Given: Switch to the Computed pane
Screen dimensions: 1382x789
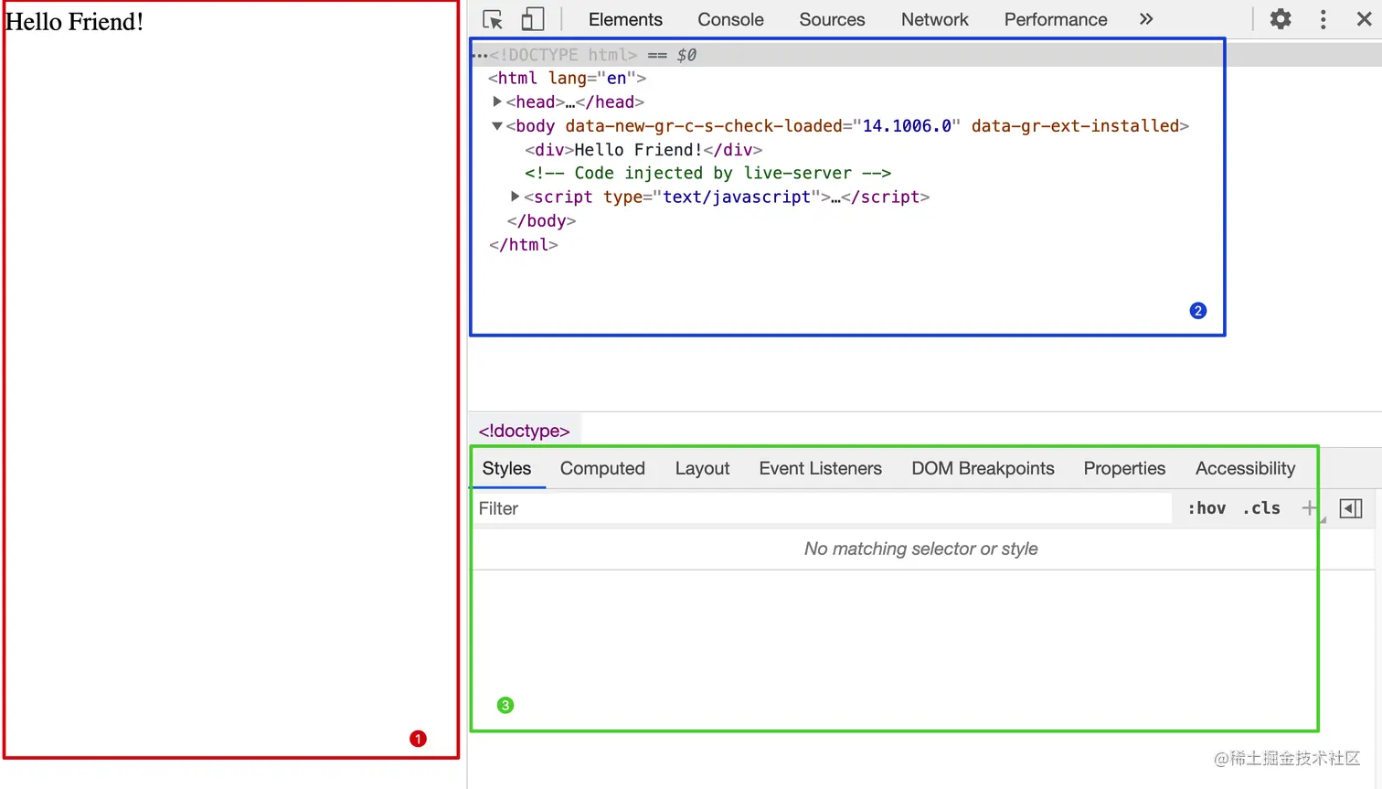Looking at the screenshot, I should 602,468.
